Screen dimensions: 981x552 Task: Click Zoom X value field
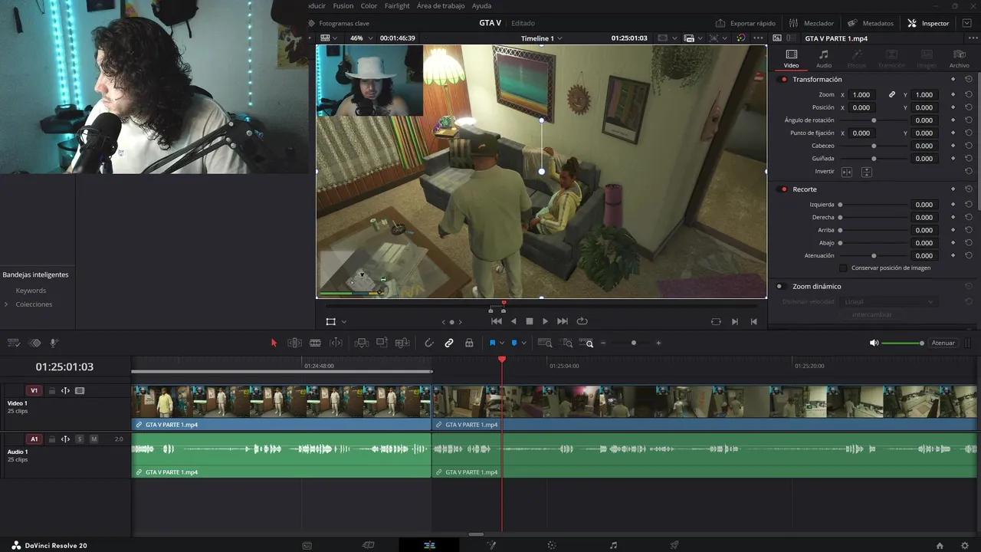[x=861, y=95]
